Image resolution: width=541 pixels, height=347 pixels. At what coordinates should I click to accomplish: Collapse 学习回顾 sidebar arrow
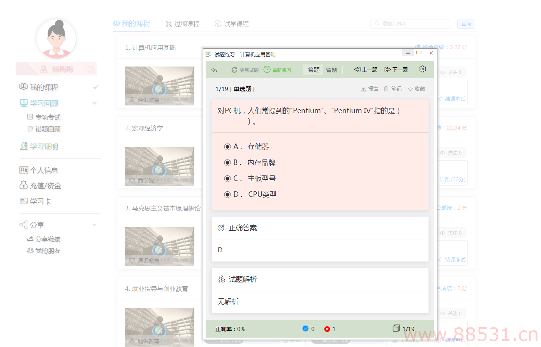coord(94,103)
